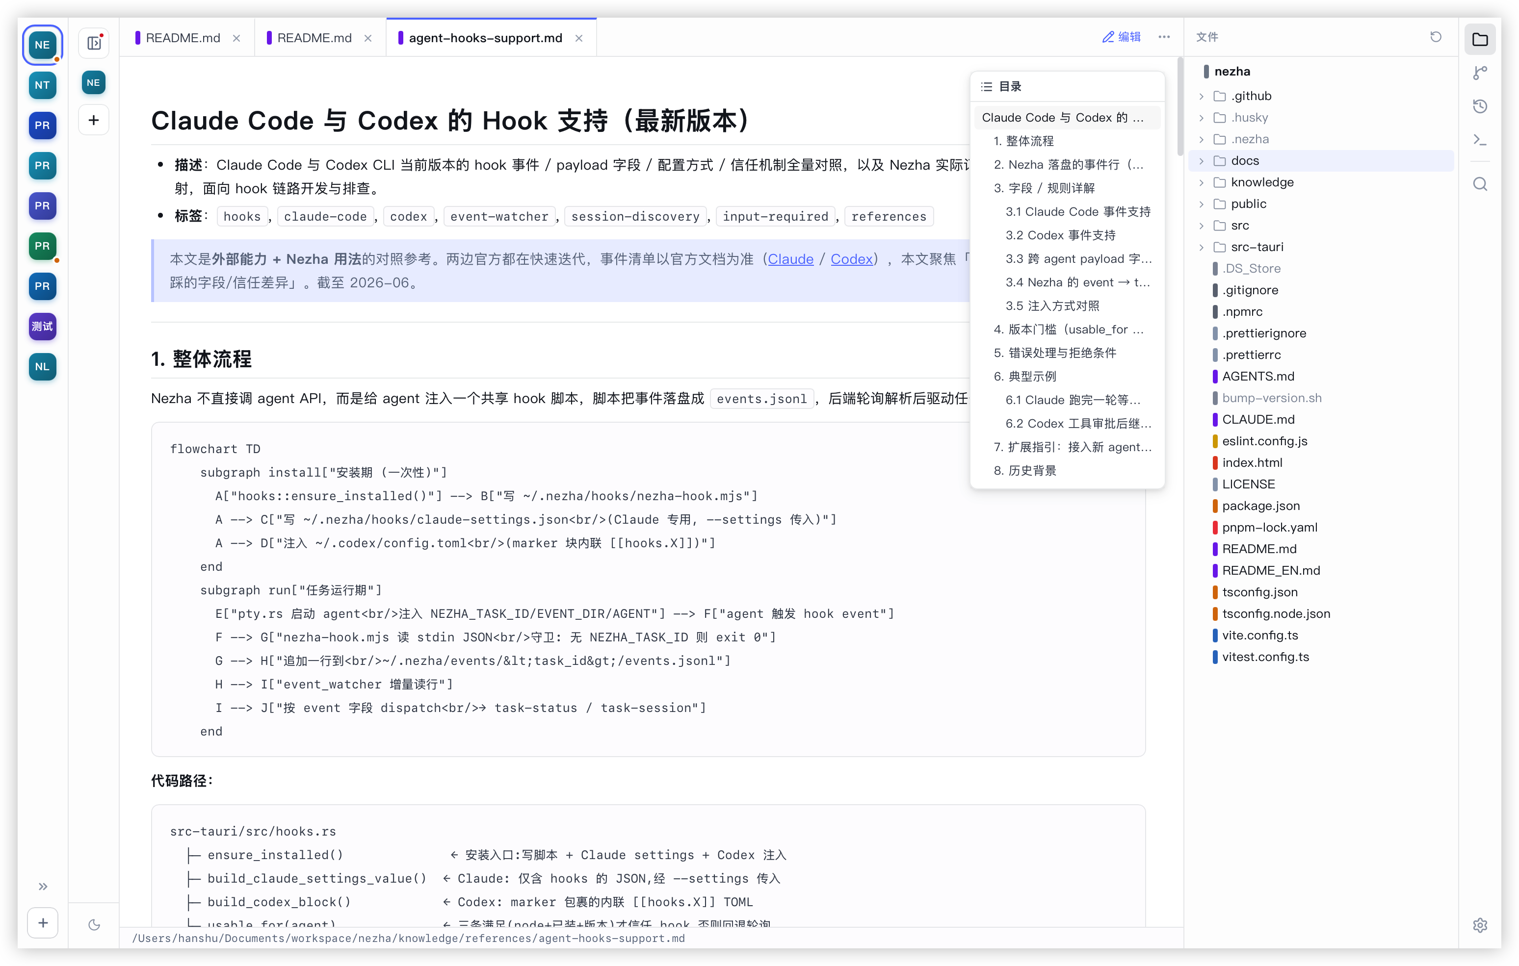Open package.json file
The width and height of the screenshot is (1519, 966).
pyautogui.click(x=1321, y=506)
